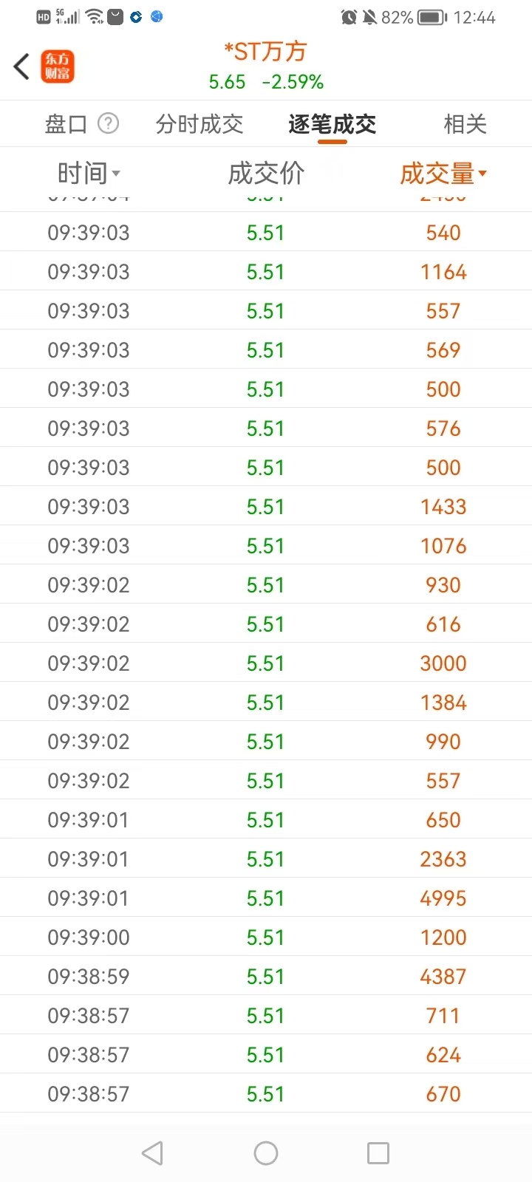
Task: Tap the battery icon in status bar
Action: [432, 17]
